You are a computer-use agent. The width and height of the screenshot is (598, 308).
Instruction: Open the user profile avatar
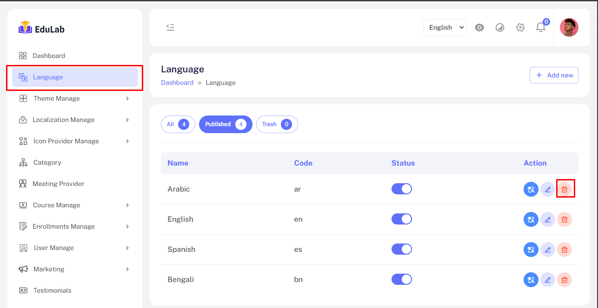tap(569, 27)
